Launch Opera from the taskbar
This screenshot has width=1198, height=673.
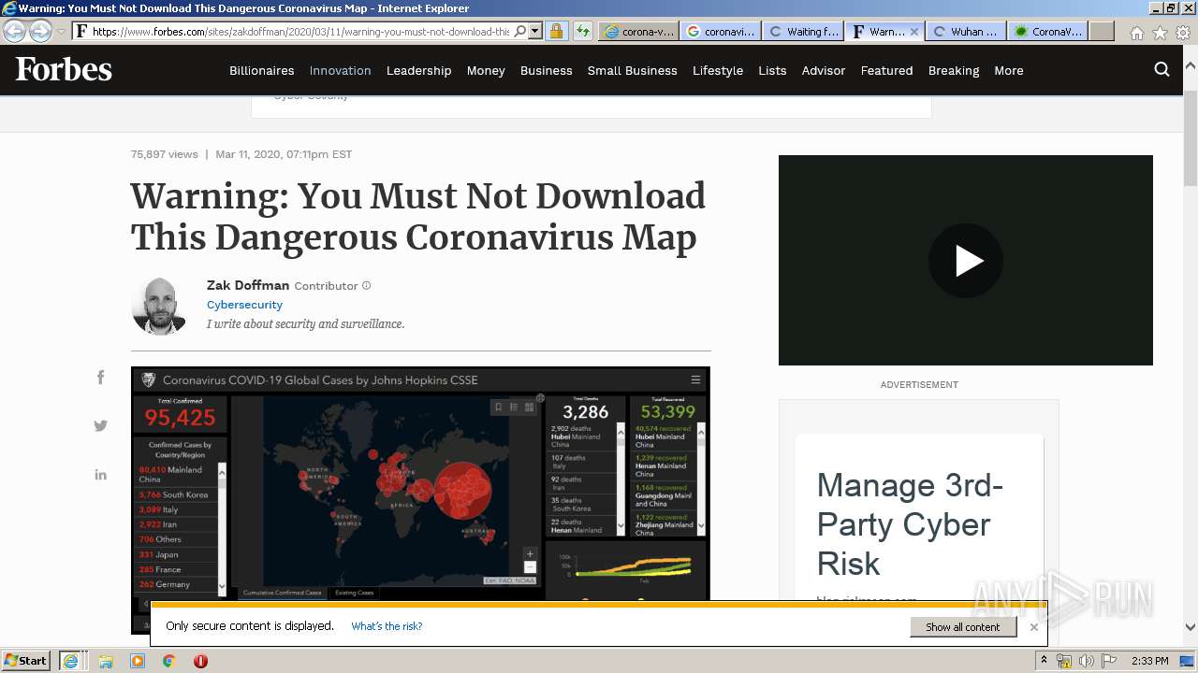[x=200, y=661]
